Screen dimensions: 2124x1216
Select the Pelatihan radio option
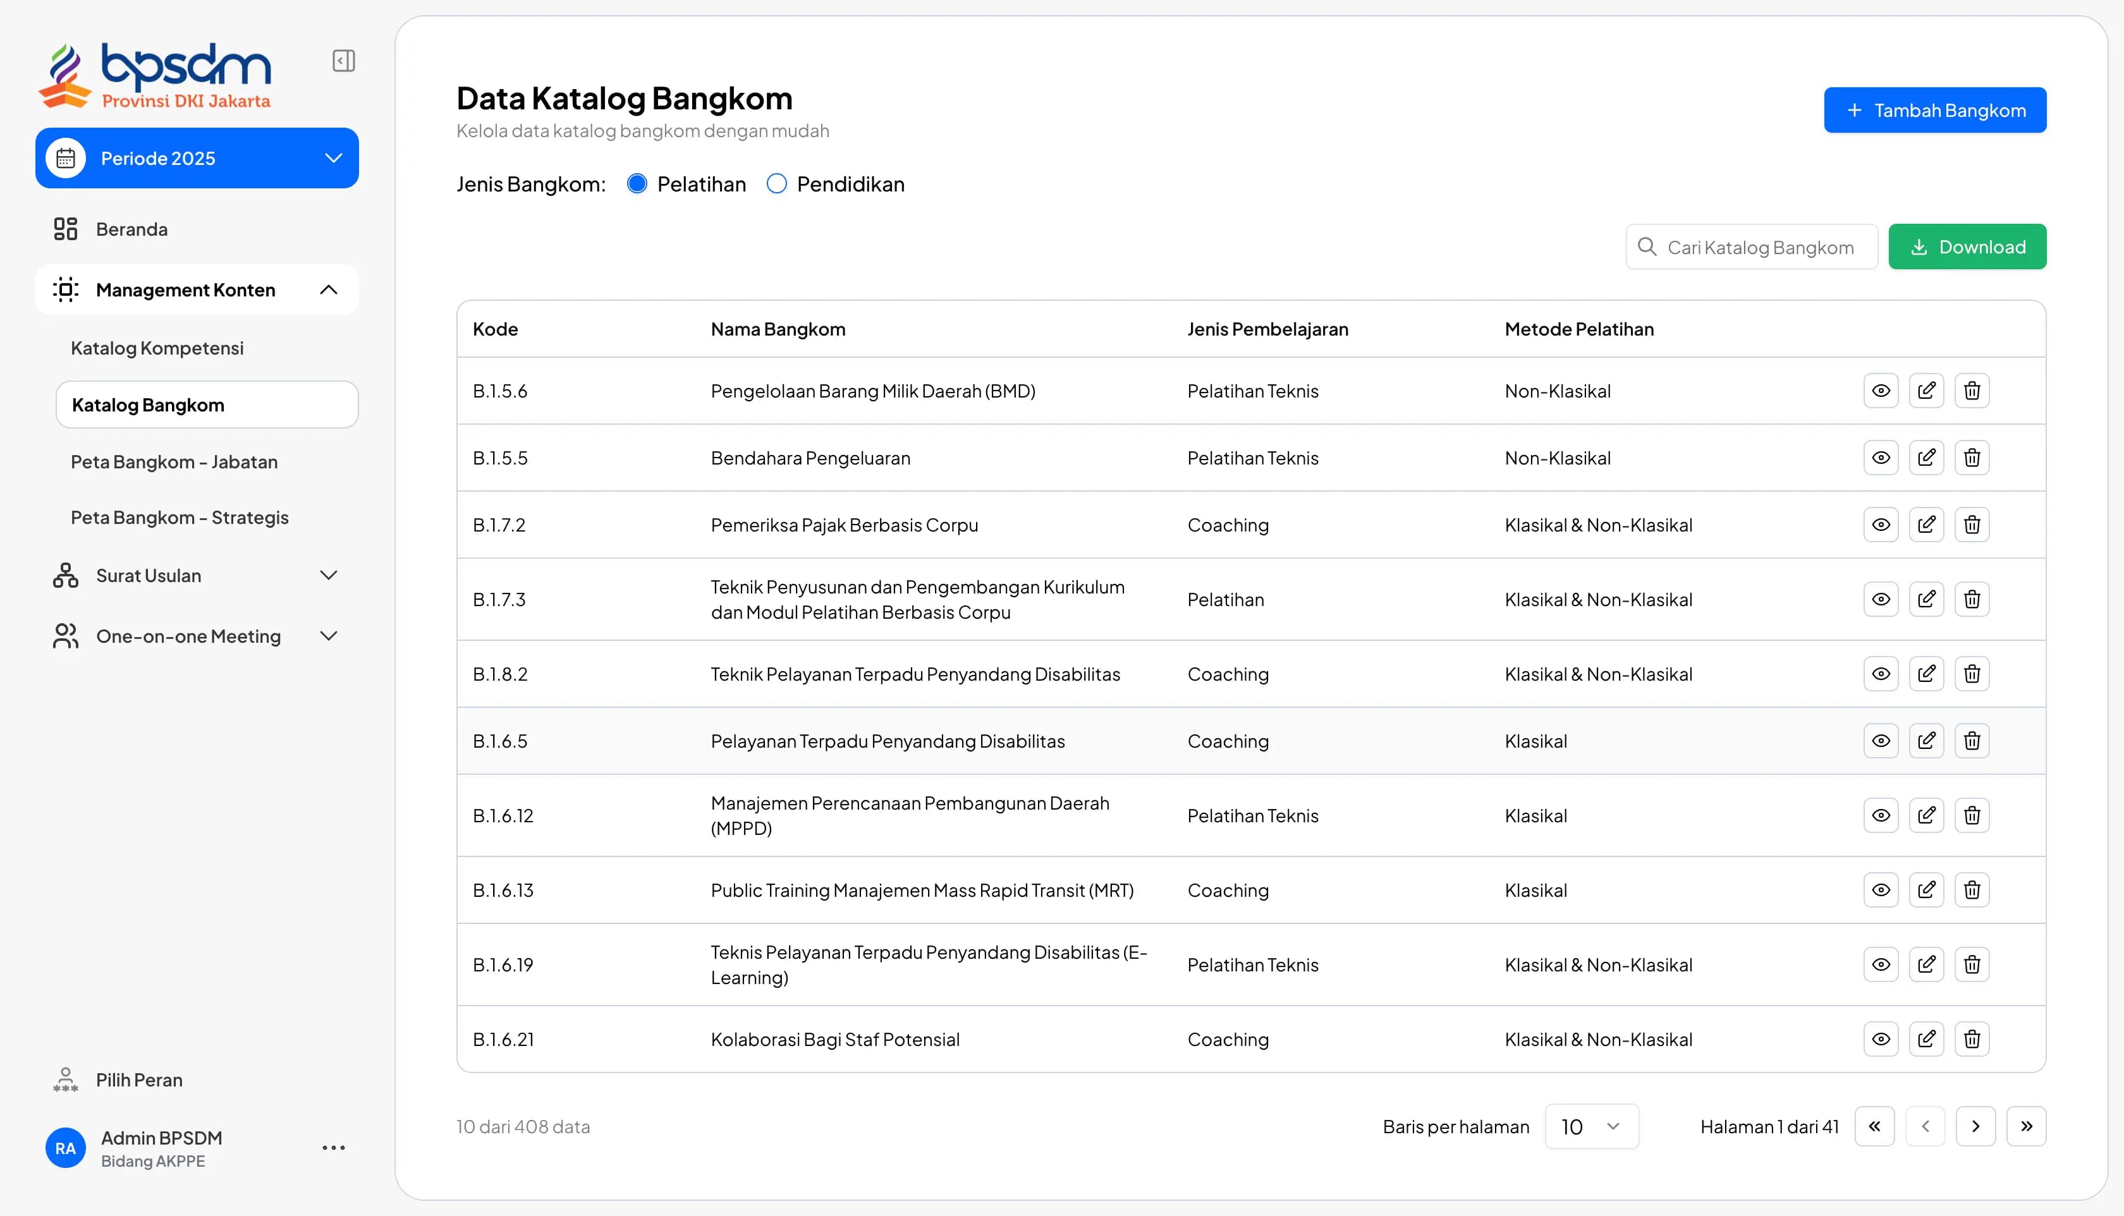coord(637,184)
